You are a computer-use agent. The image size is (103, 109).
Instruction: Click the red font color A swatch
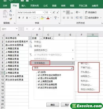48,18
